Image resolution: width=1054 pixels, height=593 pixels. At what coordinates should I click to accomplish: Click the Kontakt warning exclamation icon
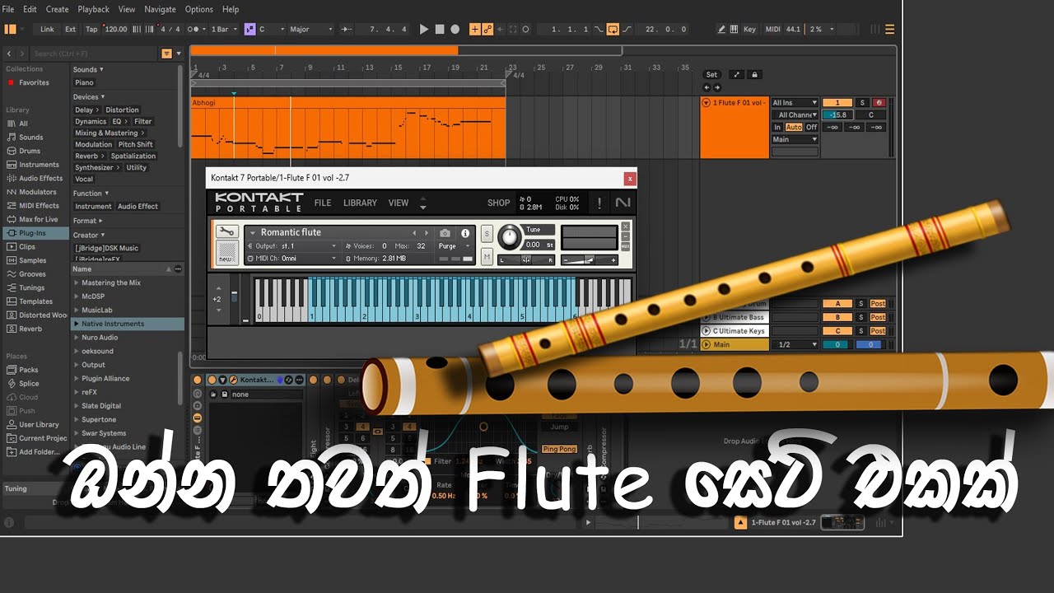pos(599,203)
